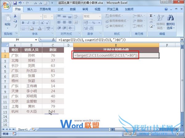This screenshot has width=185, height=138.
Task: Open 条件格式 conditional formatting menu
Action: coord(114,16)
